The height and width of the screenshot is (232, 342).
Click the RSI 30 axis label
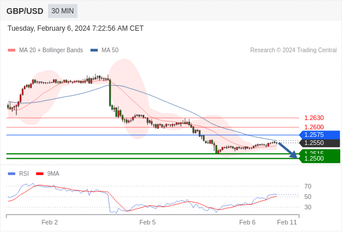tap(308, 207)
